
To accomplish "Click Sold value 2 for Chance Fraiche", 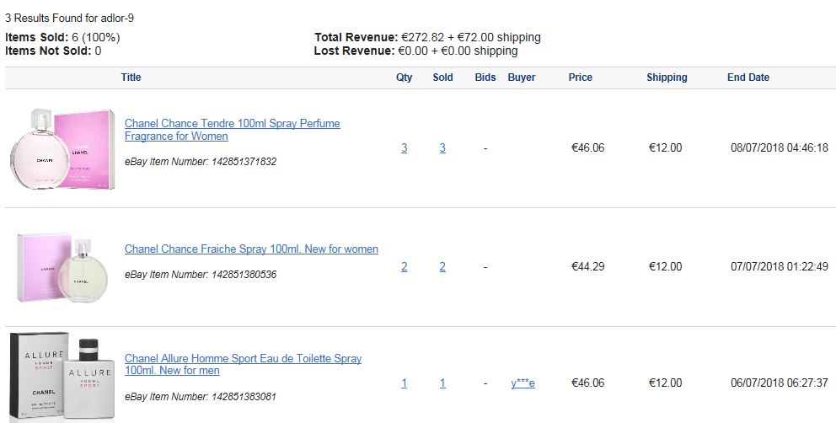I will pos(442,267).
